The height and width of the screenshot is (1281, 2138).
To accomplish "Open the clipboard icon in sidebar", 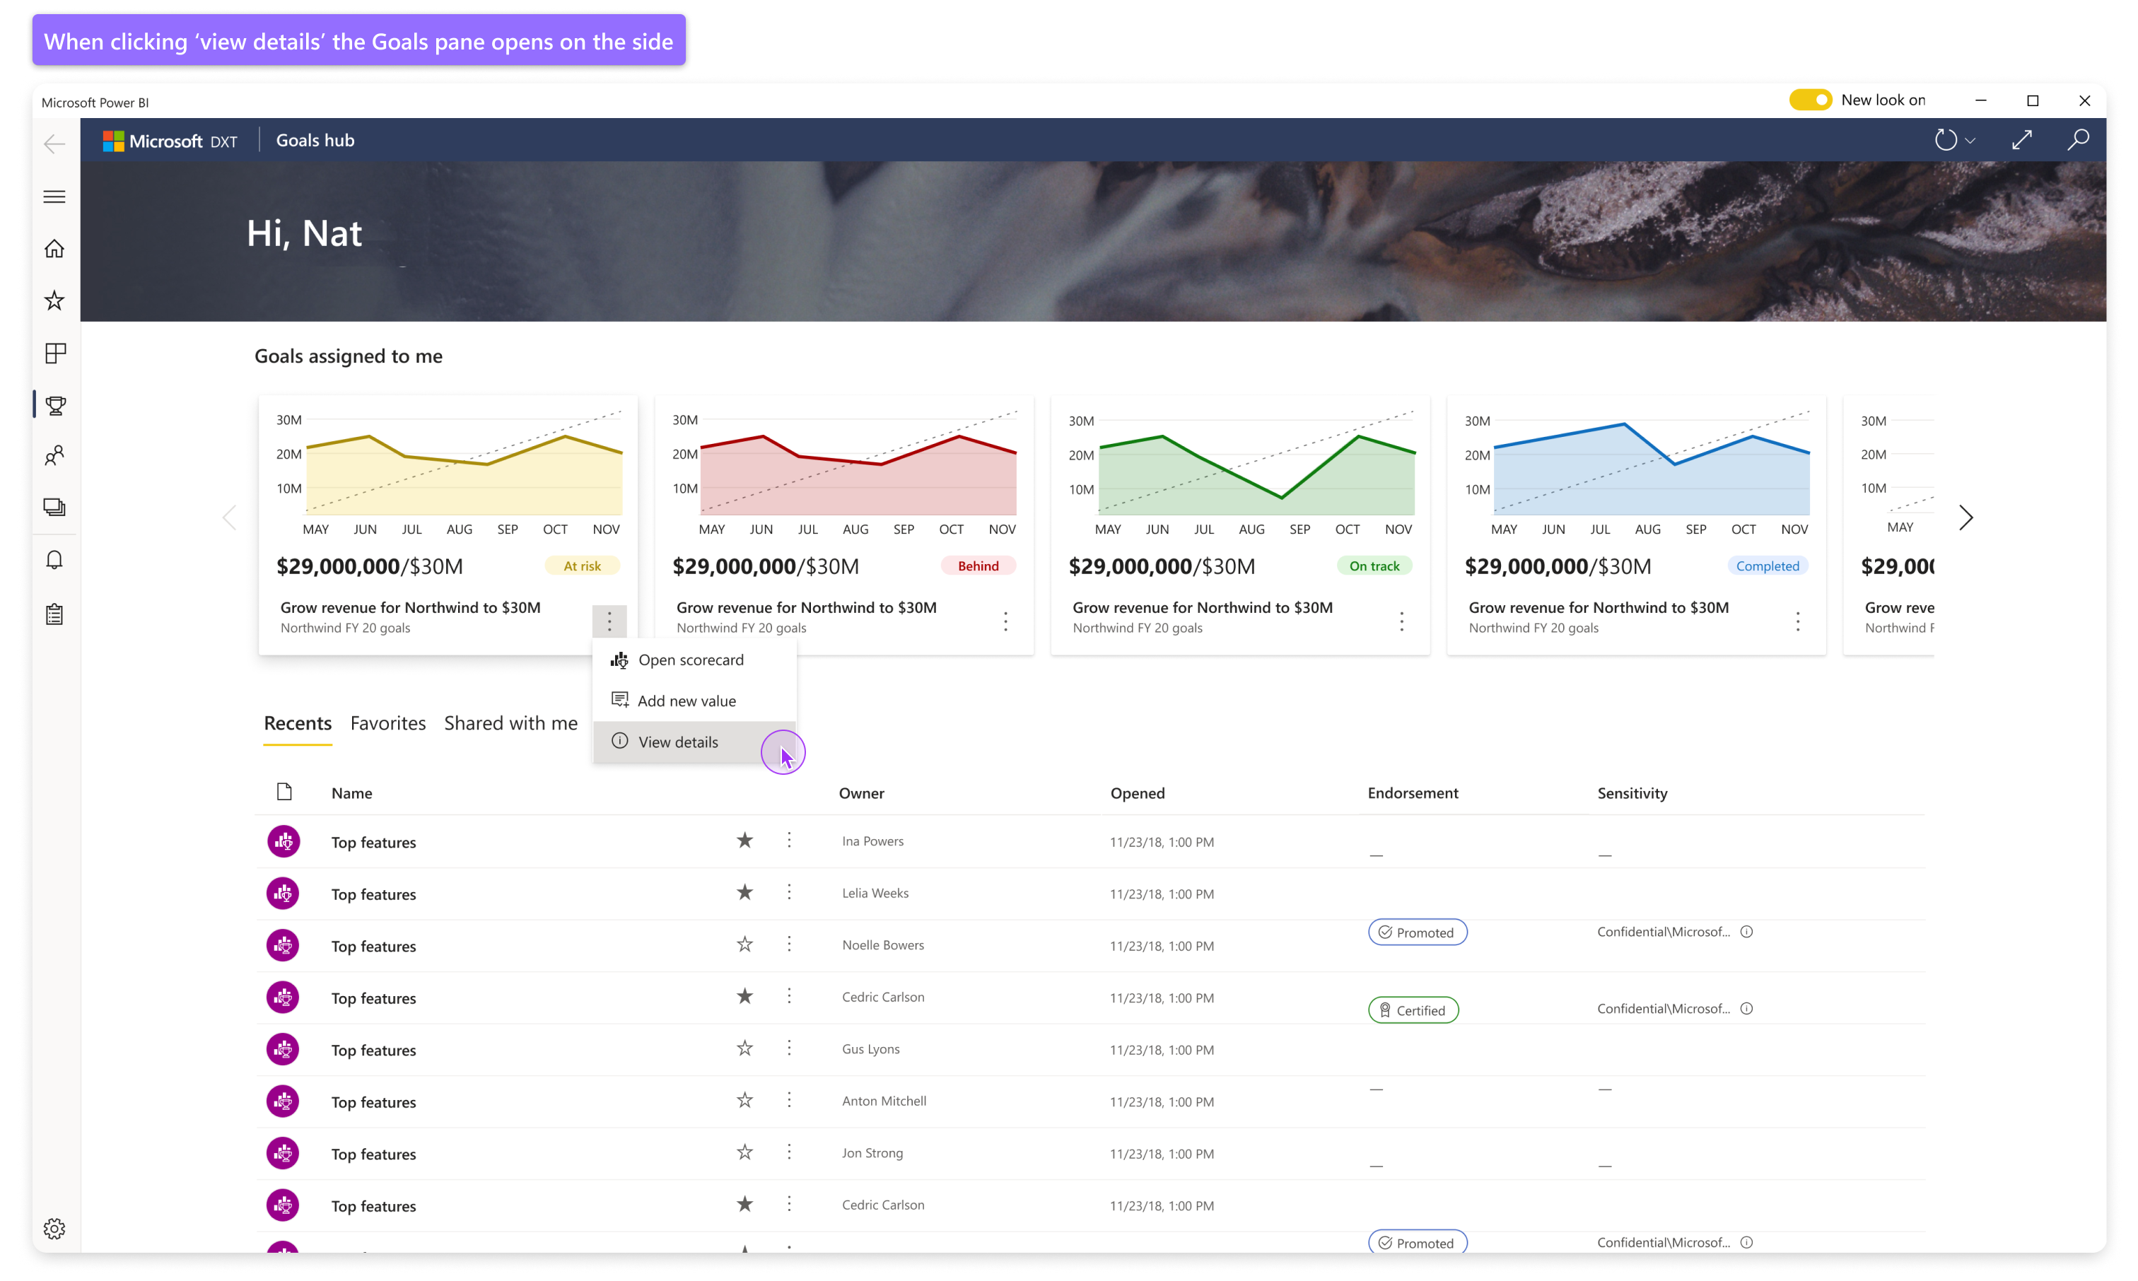I will tap(54, 614).
